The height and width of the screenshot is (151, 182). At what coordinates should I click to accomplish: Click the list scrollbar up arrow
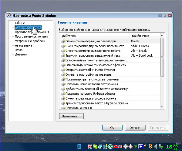tap(162, 35)
